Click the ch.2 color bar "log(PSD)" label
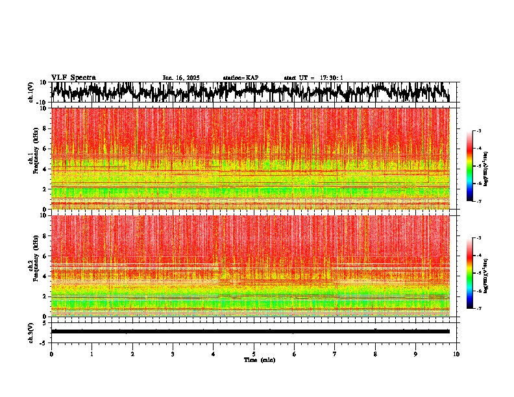Viewport: 514px width, 397px height. pos(485,276)
